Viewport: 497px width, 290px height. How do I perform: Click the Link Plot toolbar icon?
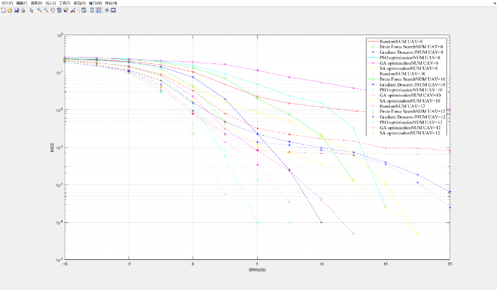[x=84, y=10]
